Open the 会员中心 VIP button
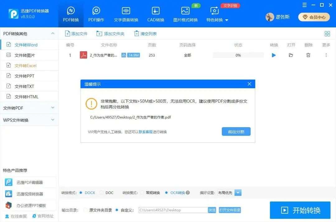 314,17
